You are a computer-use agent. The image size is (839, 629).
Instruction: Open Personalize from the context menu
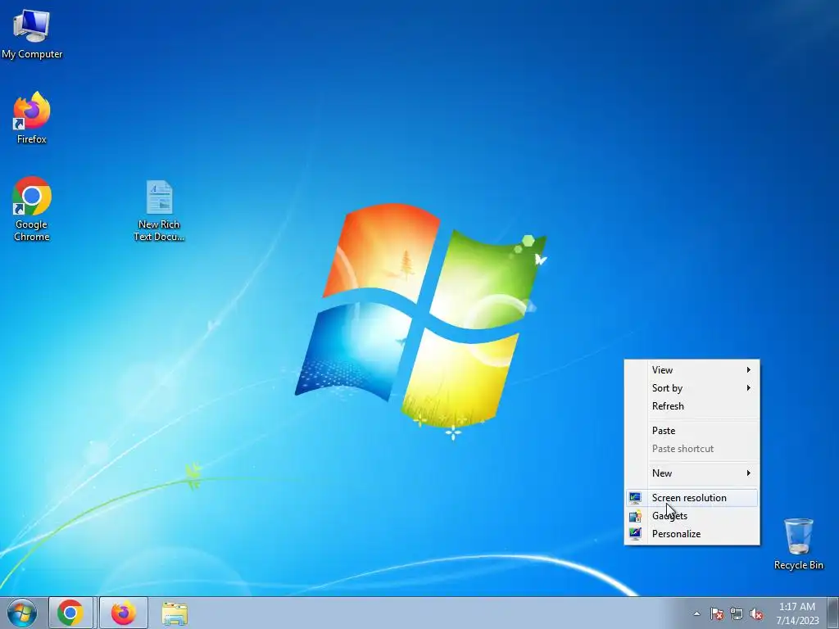(x=692, y=534)
